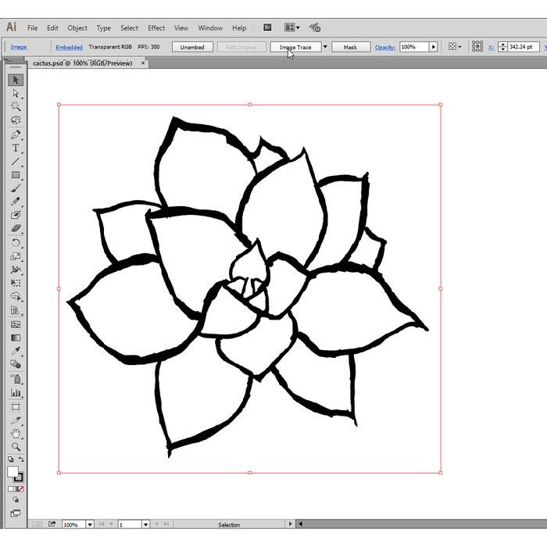Expand the Opacity slider arrow
Image resolution: width=547 pixels, height=547 pixels.
tap(434, 47)
